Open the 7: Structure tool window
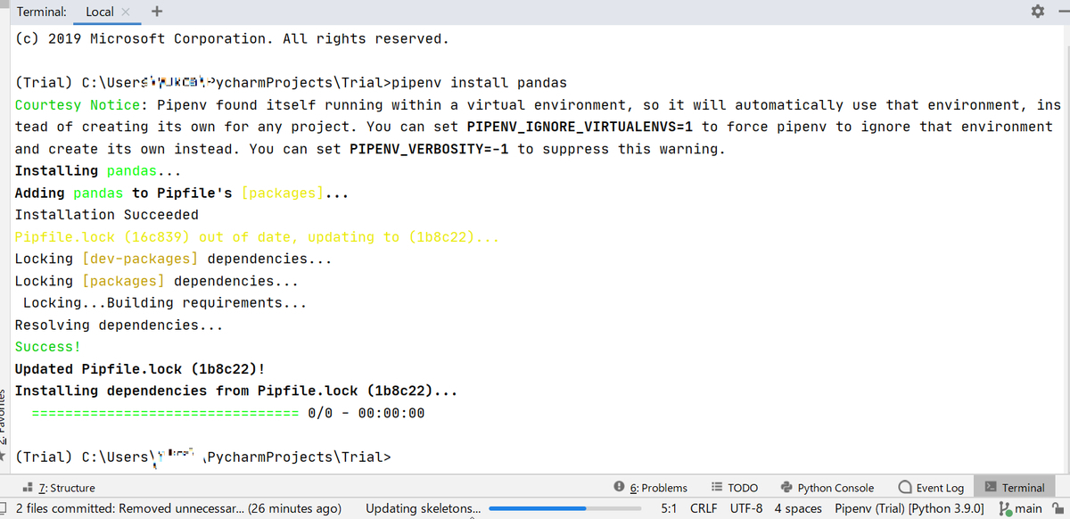Image resolution: width=1070 pixels, height=519 pixels. pyautogui.click(x=59, y=488)
